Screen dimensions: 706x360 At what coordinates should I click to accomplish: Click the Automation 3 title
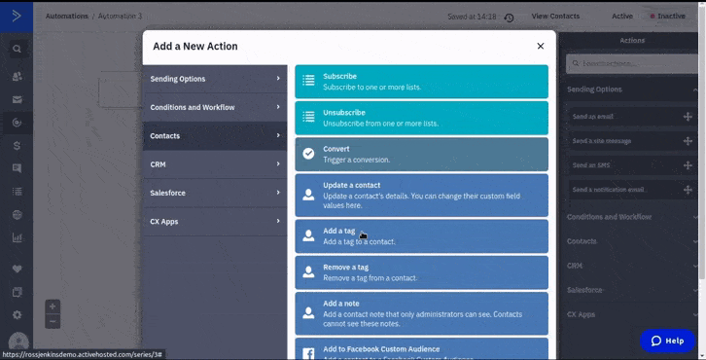pyautogui.click(x=120, y=17)
